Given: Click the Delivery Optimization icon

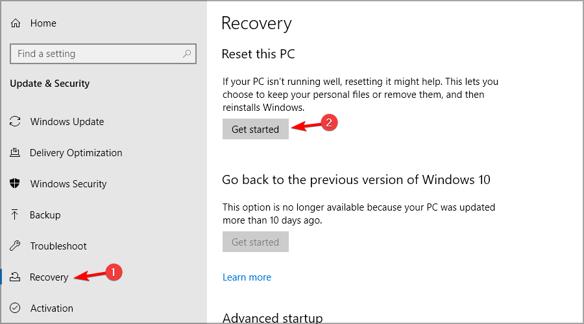Looking at the screenshot, I should [x=15, y=152].
